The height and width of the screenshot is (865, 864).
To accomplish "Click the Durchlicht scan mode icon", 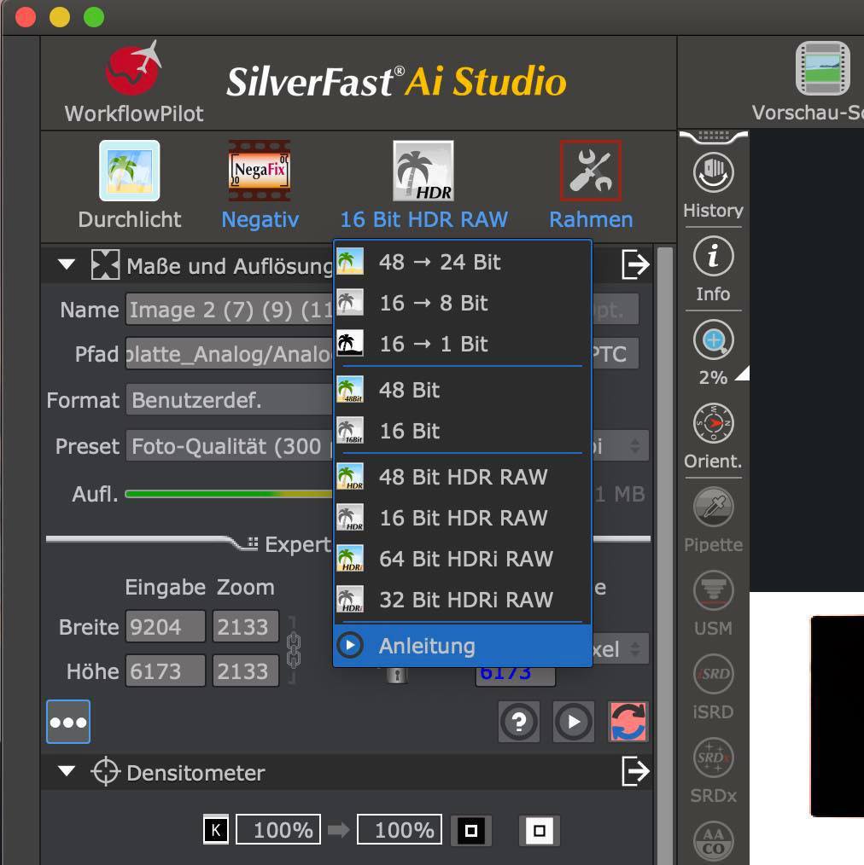I will click(129, 171).
